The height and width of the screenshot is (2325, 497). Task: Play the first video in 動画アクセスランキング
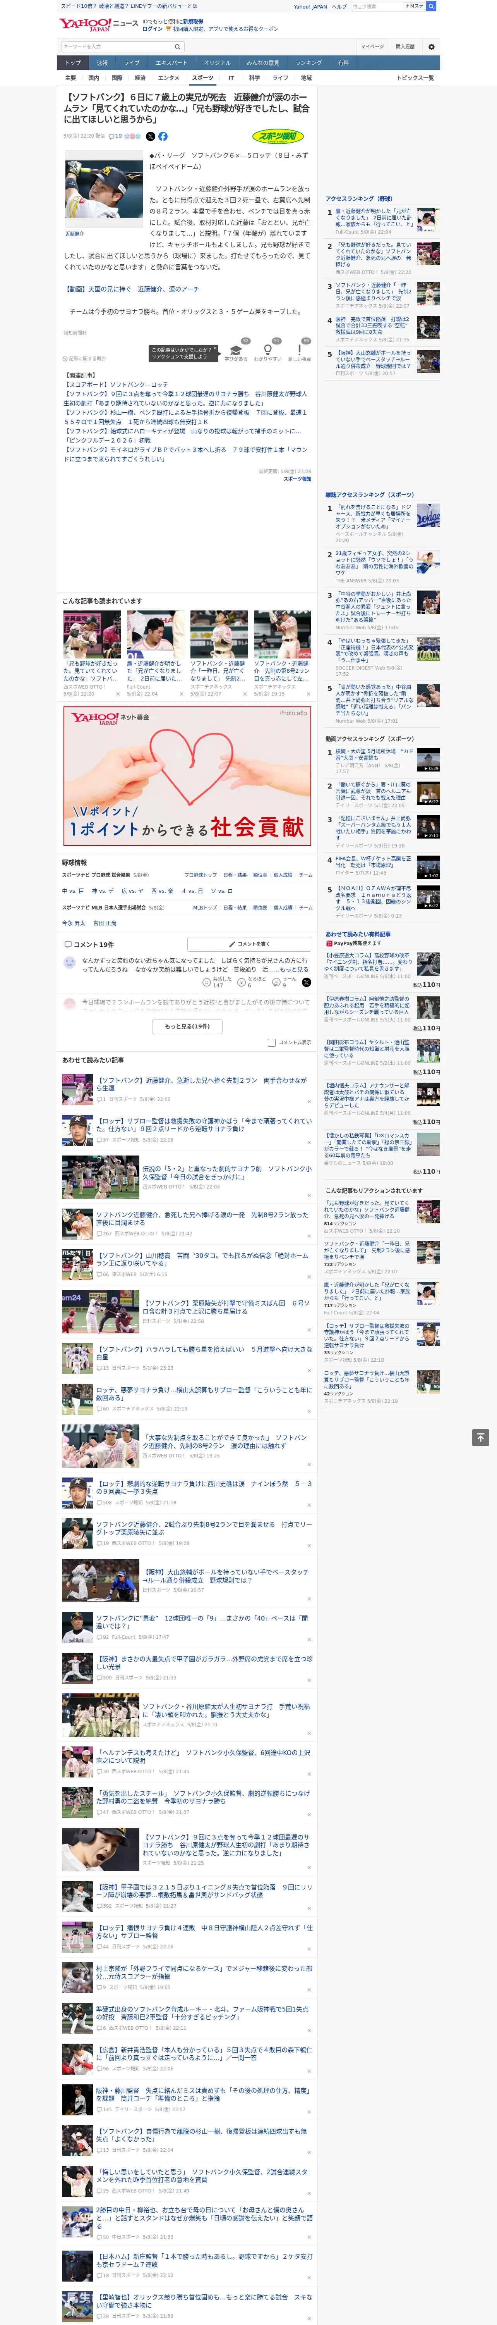428,759
